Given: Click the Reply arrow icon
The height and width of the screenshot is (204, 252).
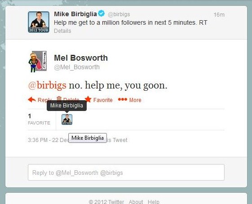Looking at the screenshot, I should coord(32,100).
